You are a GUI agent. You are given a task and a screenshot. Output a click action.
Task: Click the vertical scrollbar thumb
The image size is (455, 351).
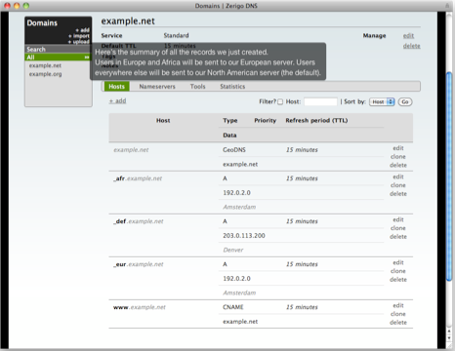pyautogui.click(x=449, y=176)
